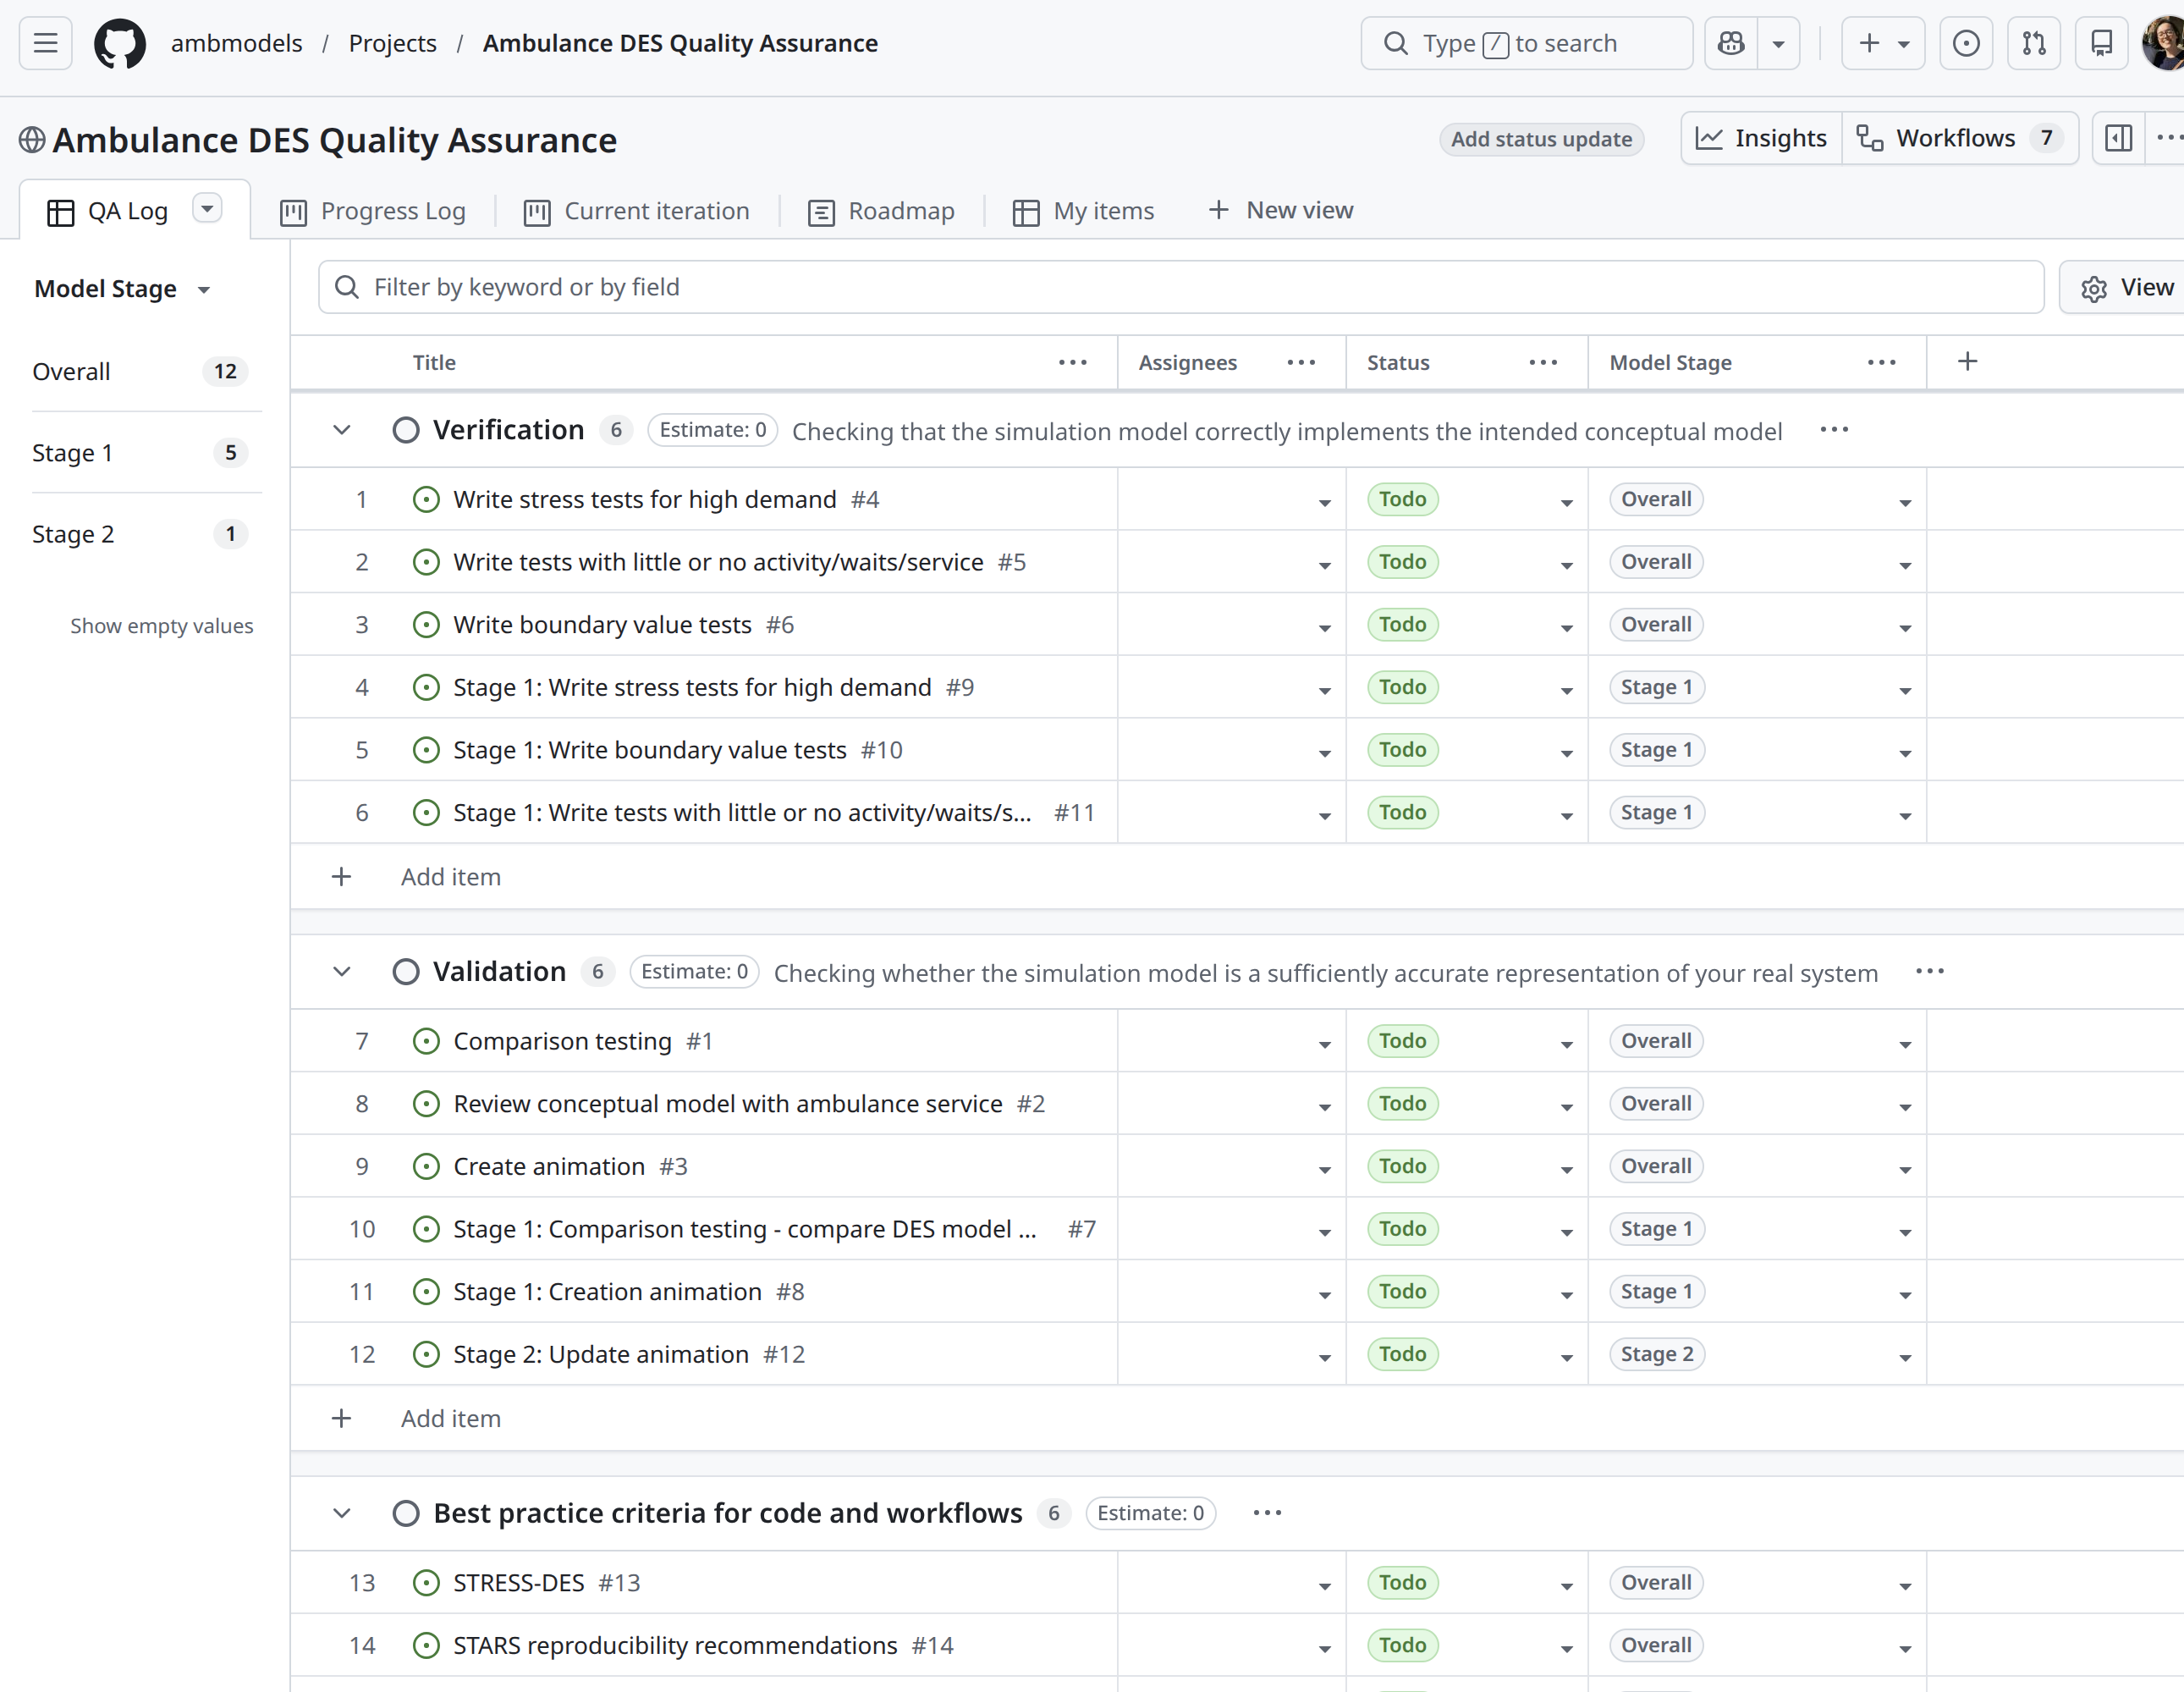
Task: Switch to the Roadmap view tab
Action: click(881, 211)
